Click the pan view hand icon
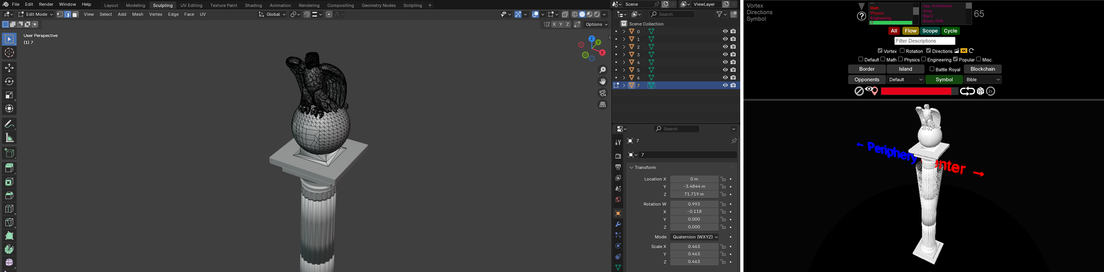Image resolution: width=1104 pixels, height=272 pixels. [603, 82]
